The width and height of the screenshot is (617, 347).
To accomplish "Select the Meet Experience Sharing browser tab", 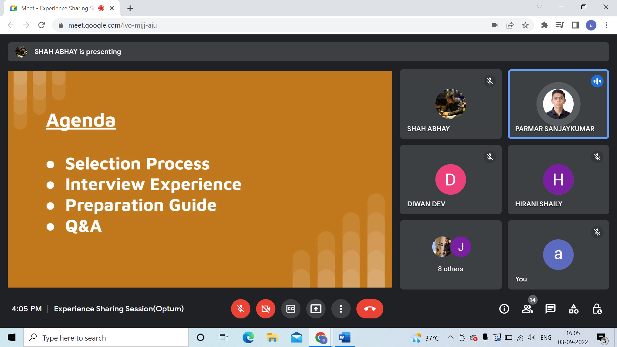I will (x=55, y=8).
